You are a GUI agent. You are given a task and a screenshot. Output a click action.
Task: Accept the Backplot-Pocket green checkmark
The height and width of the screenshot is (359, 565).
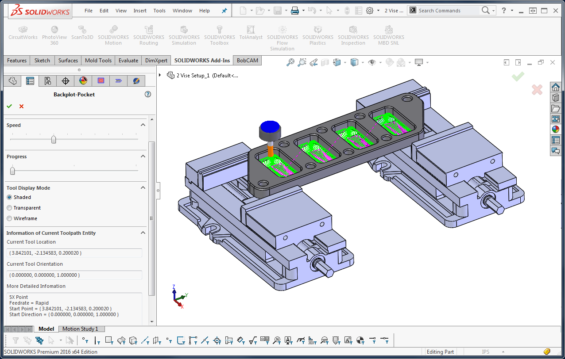pos(9,106)
